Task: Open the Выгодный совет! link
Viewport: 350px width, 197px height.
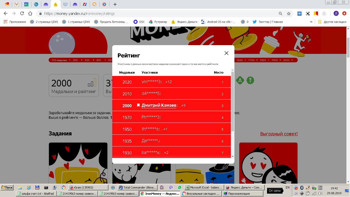Action: pos(279,134)
